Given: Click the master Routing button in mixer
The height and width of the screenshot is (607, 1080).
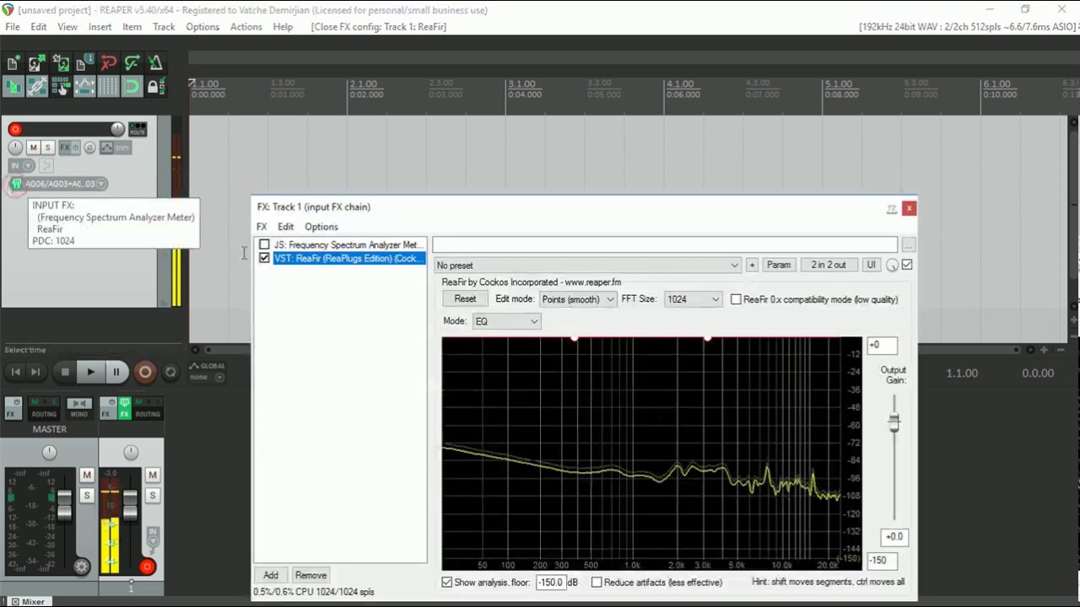Looking at the screenshot, I should tap(44, 408).
